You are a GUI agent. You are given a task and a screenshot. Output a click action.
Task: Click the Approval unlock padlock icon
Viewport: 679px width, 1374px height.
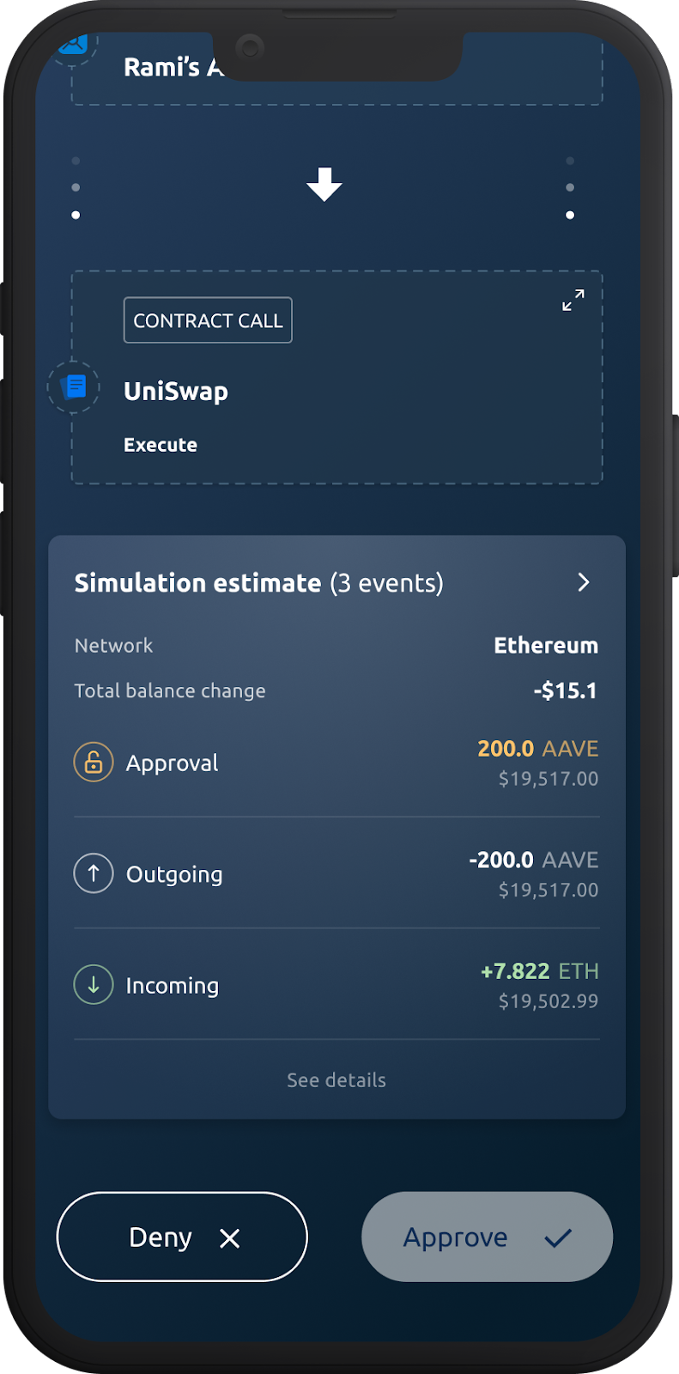click(x=94, y=762)
